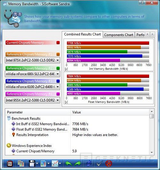Click diamond icon beside Int Buff'd iSSE2 row
This screenshot has width=160, height=170.
point(13,124)
